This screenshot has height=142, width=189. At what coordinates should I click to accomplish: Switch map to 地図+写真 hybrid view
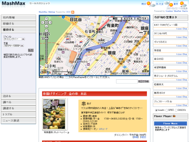[141, 19]
